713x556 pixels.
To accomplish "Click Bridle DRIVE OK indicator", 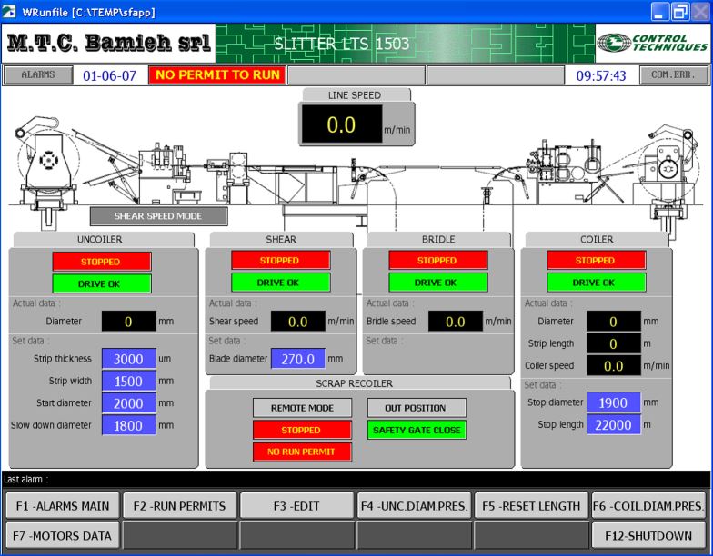I will pyautogui.click(x=438, y=283).
